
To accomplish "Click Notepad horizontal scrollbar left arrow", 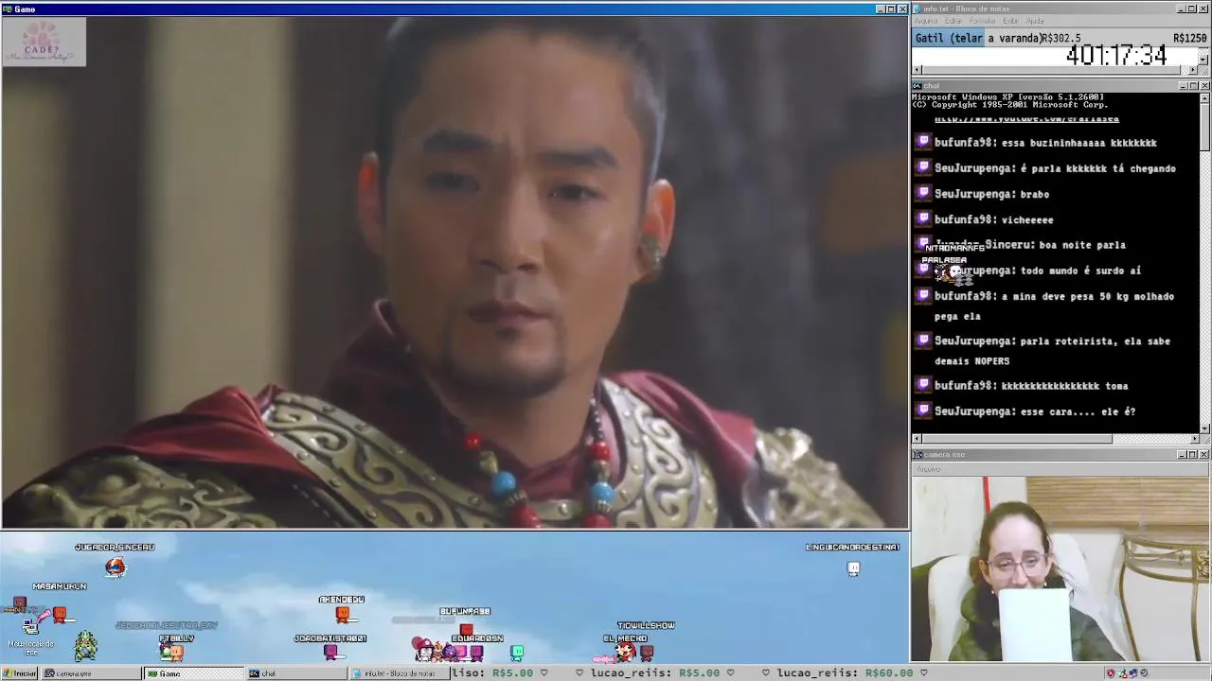I will click(x=917, y=70).
